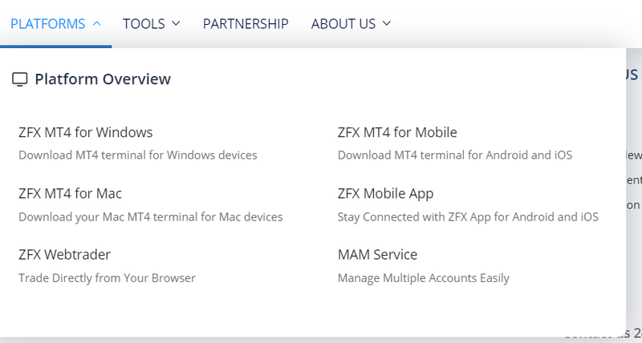
Task: Expand the TOOLS dropdown arrow
Action: 176,24
